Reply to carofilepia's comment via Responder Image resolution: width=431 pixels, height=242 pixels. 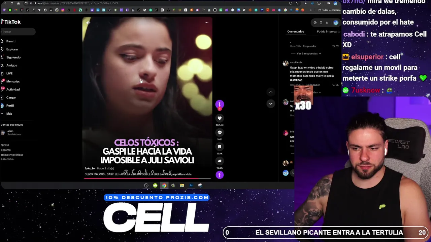tap(313, 85)
